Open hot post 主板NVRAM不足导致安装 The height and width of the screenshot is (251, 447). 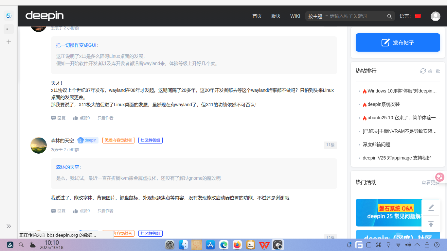pyautogui.click(x=400, y=131)
